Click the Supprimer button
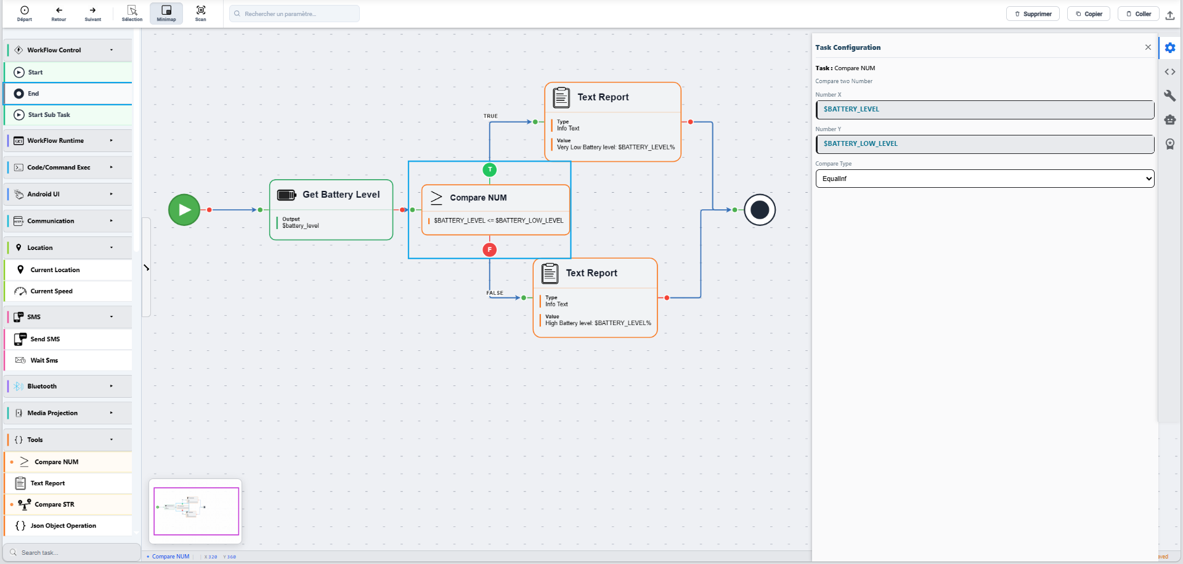Viewport: 1183px width, 564px height. coord(1033,14)
